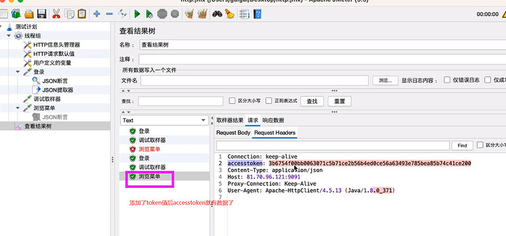The width and height of the screenshot is (506, 236).
Task: Click the 浏览... file button
Action: [385, 80]
